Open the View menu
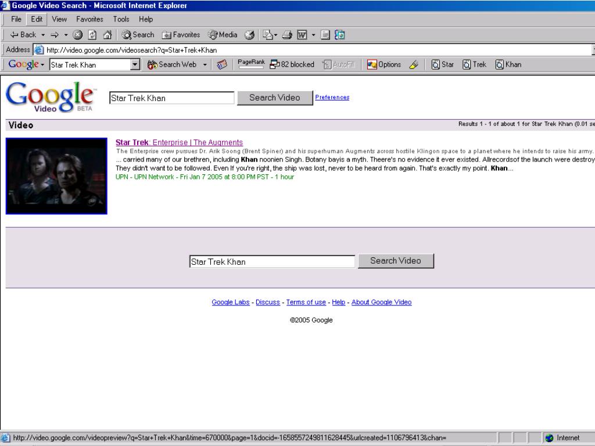 click(x=59, y=19)
